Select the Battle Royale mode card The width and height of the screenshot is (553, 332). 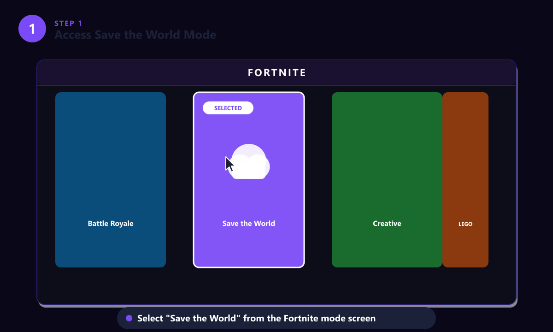click(111, 180)
